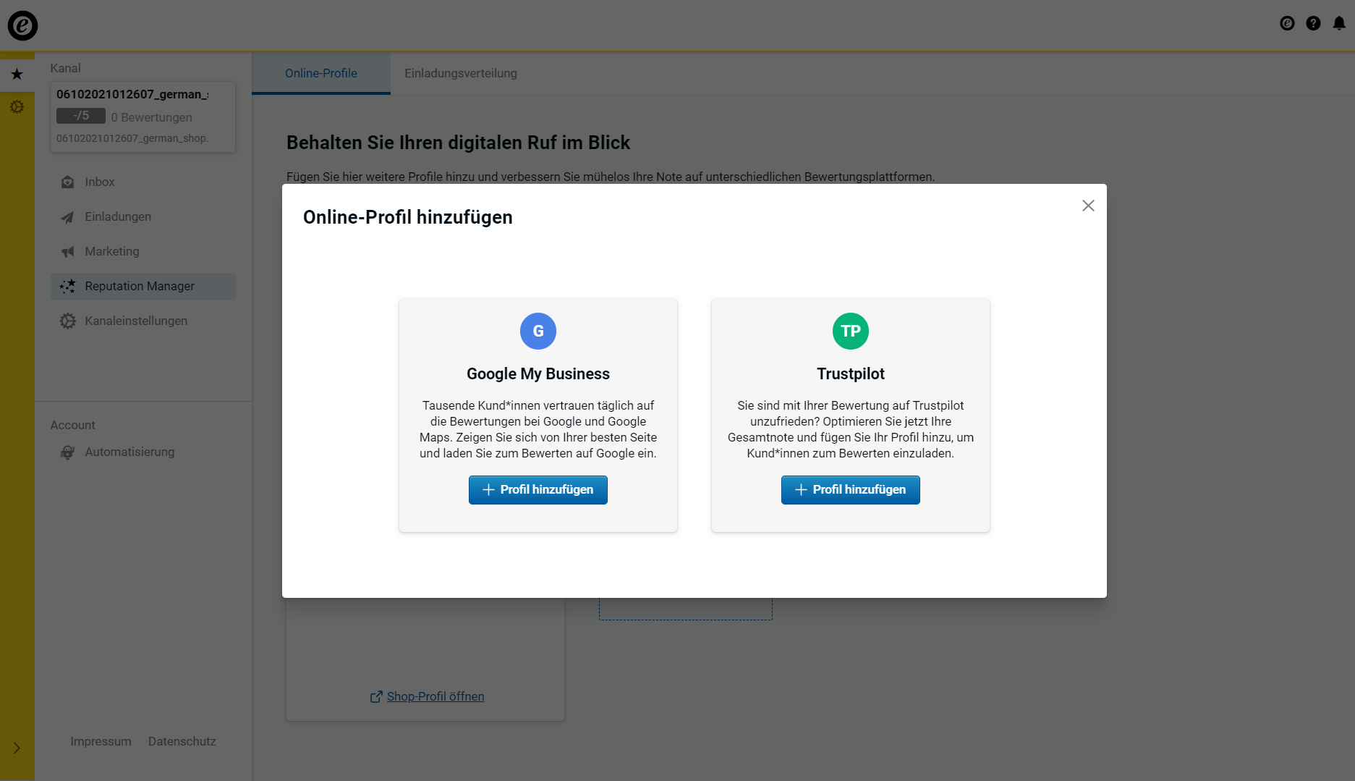Click the external link icon beside Shop-Profil öffnen
1355x781 pixels.
coord(376,696)
